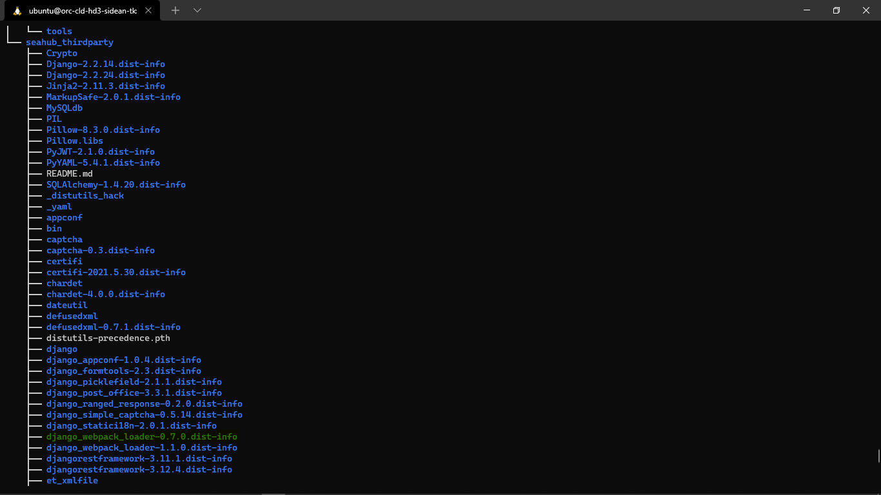Click the djangorestframework-3.12.4.dist-info entry
This screenshot has height=495, width=881.
(x=139, y=470)
